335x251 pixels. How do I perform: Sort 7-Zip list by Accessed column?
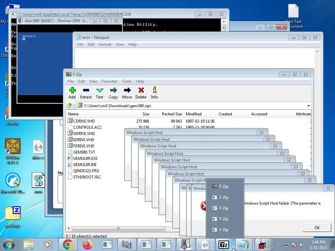coord(265,114)
